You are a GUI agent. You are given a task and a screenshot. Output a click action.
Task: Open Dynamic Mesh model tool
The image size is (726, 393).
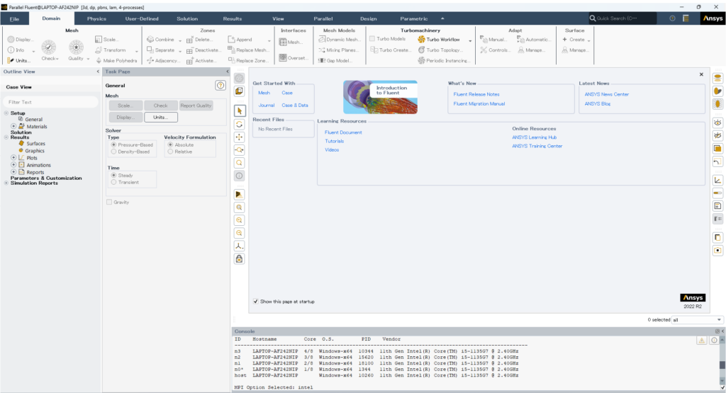(x=339, y=40)
